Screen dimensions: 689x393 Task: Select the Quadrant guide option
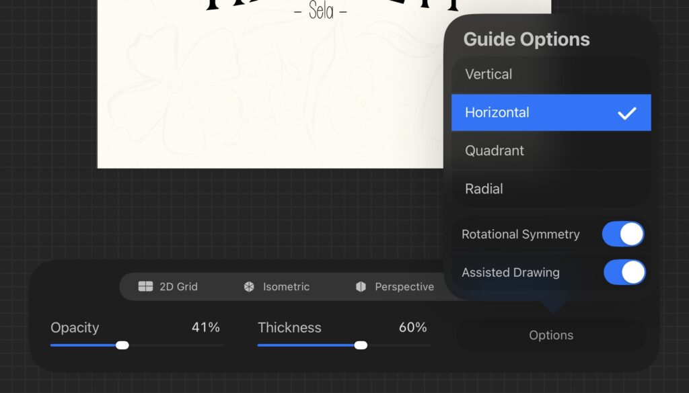(x=495, y=150)
